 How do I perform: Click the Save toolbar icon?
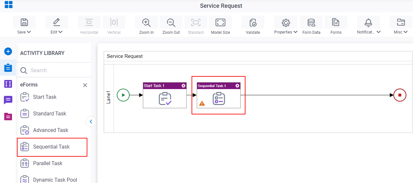24,22
